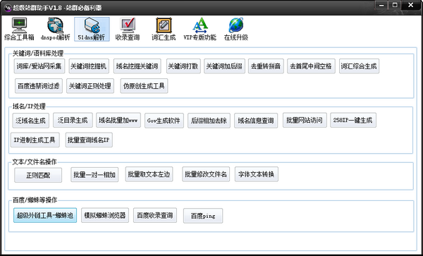This screenshot has width=423, height=256.
Task: Click 百度收录查询 button
Action: [155, 215]
